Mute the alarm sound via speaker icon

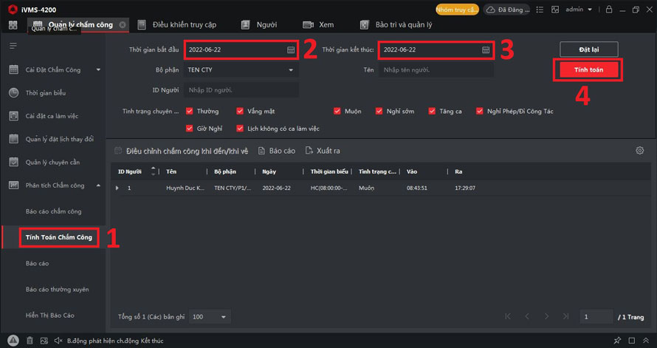[x=58, y=340]
